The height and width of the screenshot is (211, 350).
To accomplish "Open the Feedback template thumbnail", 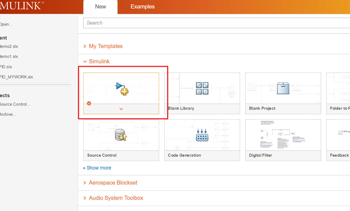I will (338, 135).
